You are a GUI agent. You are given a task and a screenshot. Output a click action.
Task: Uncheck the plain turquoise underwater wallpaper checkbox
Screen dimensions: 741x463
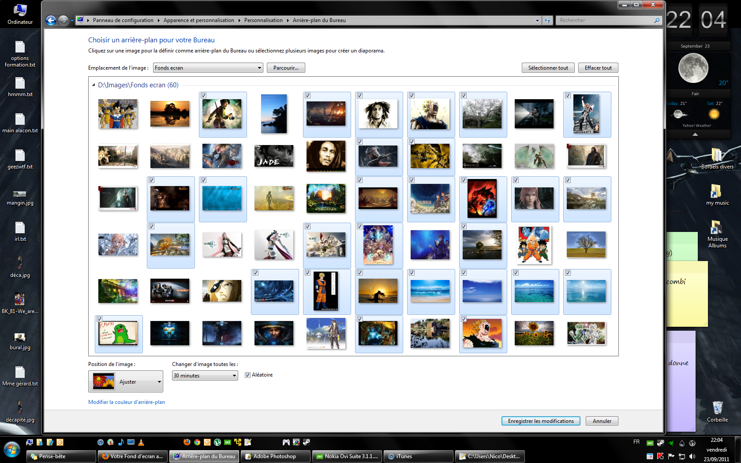point(203,180)
